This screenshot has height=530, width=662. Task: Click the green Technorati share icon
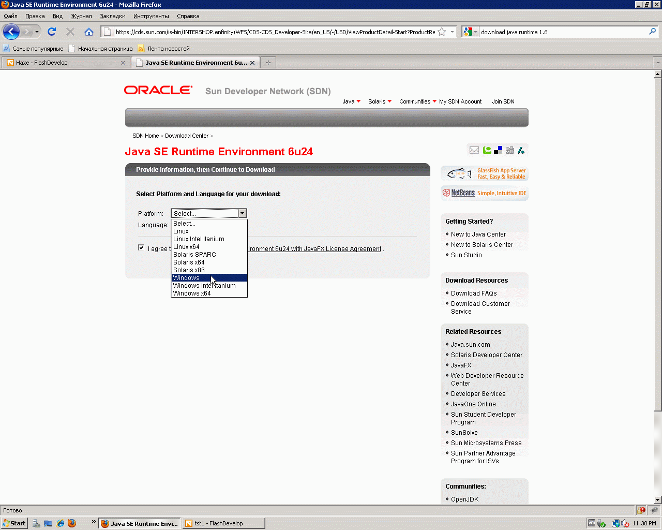tap(487, 150)
